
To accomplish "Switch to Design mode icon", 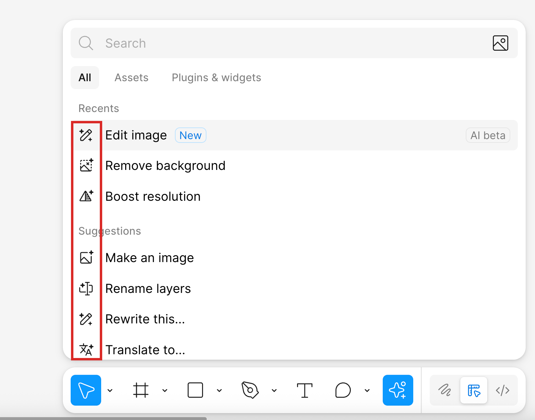I will click(x=474, y=390).
